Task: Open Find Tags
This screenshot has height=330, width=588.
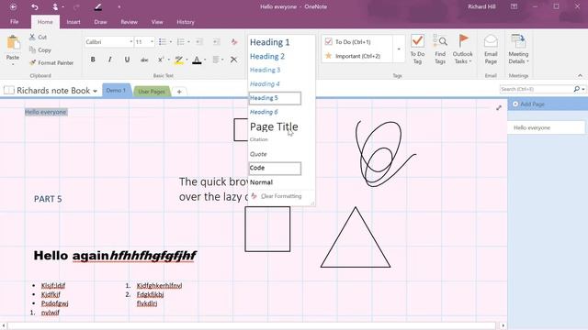Action: (x=440, y=49)
